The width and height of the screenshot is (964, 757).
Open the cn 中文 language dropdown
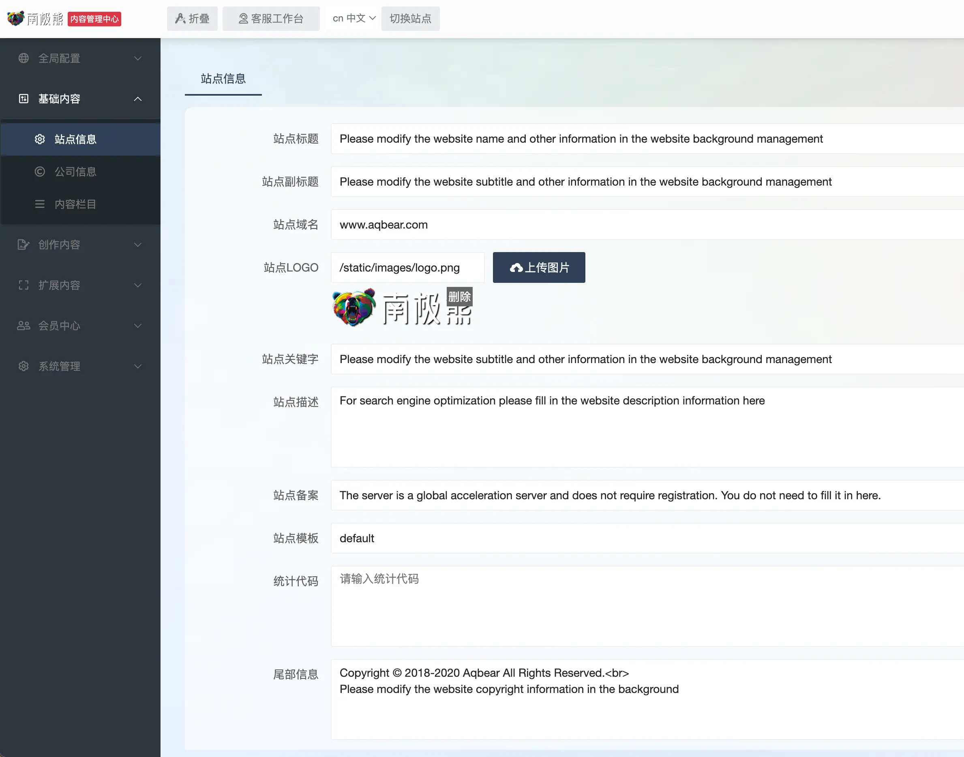(x=354, y=19)
